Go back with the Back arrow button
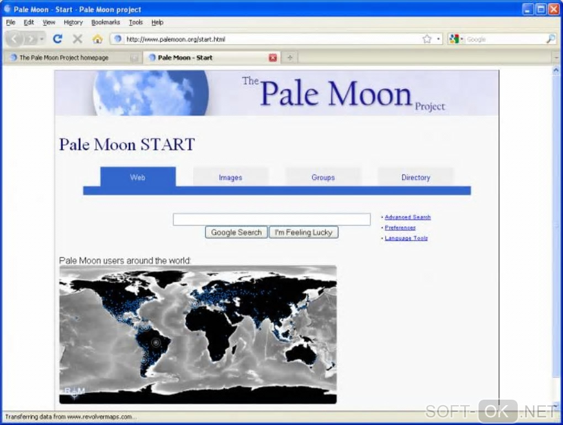 point(14,39)
